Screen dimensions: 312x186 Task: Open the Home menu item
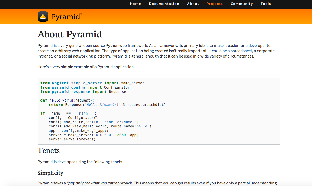coord(135,4)
